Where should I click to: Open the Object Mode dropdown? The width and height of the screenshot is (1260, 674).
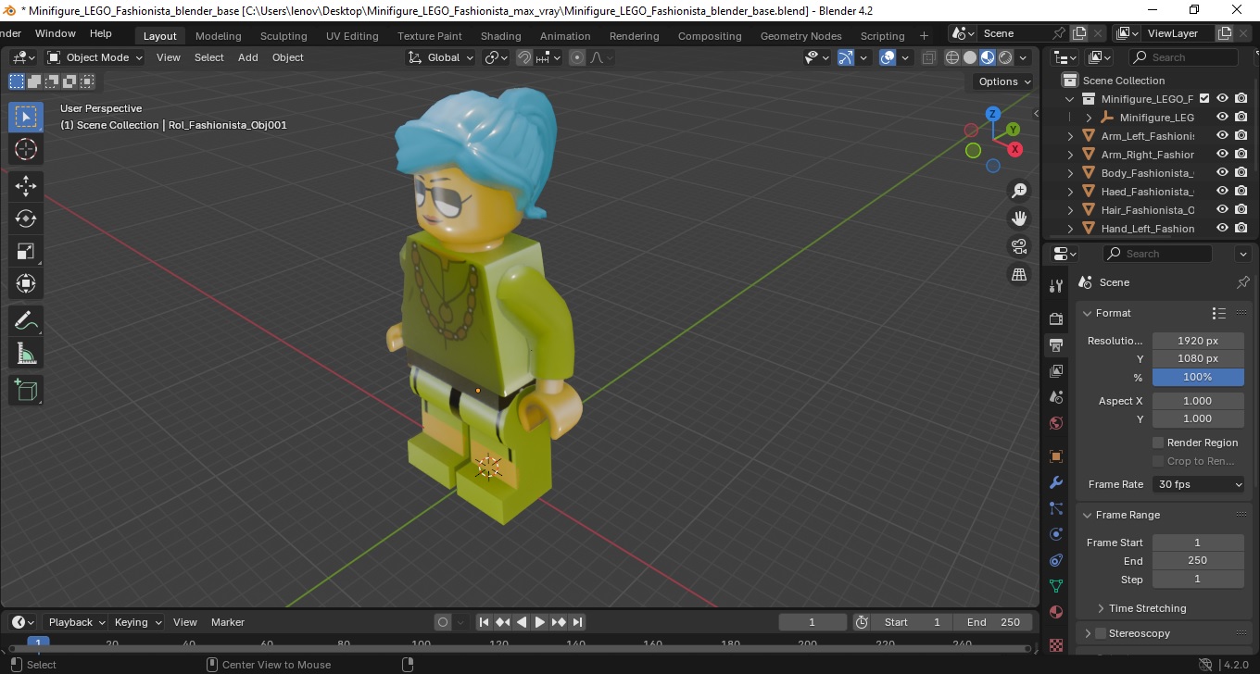tap(95, 57)
